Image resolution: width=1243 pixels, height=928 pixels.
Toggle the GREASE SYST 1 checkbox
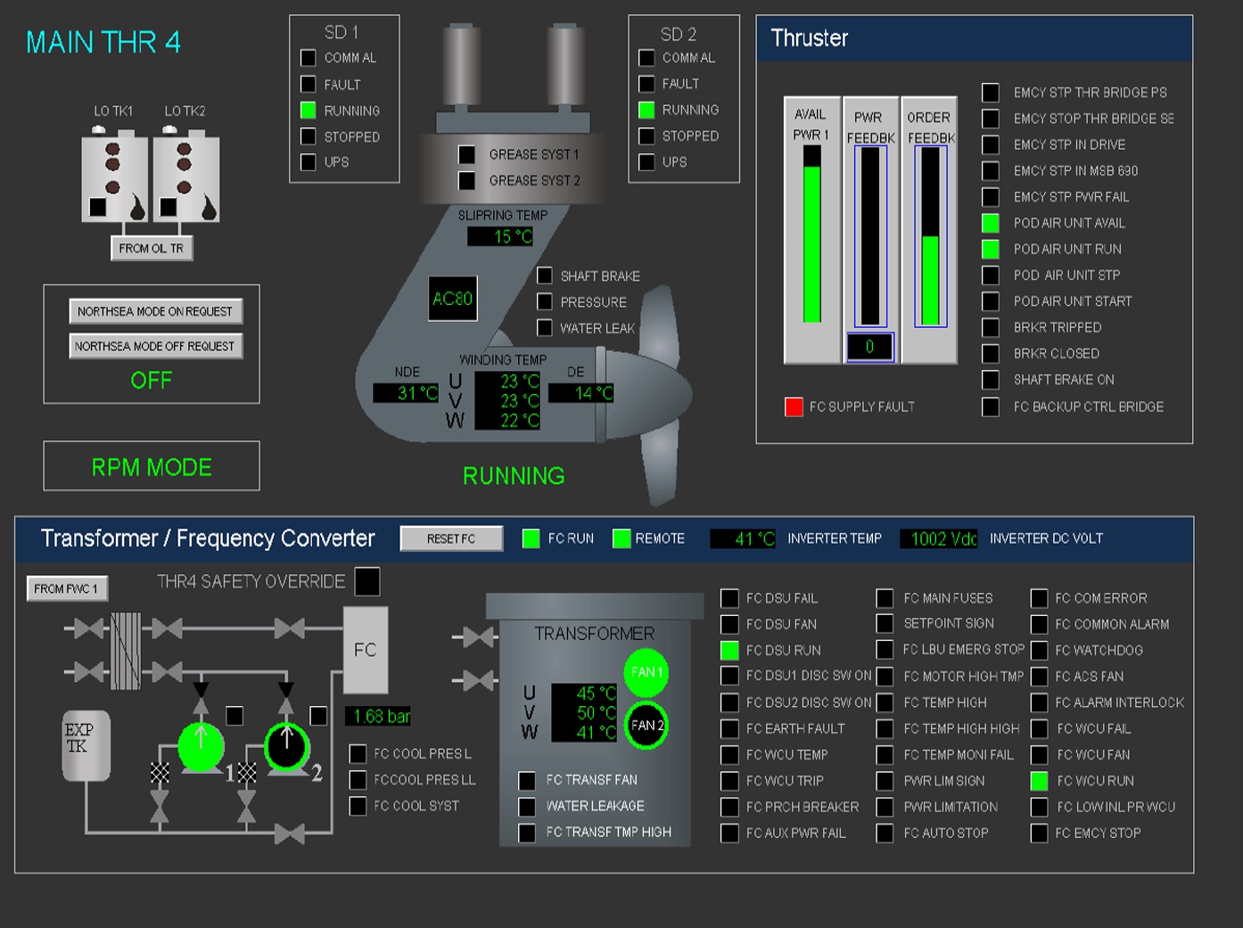(x=466, y=154)
